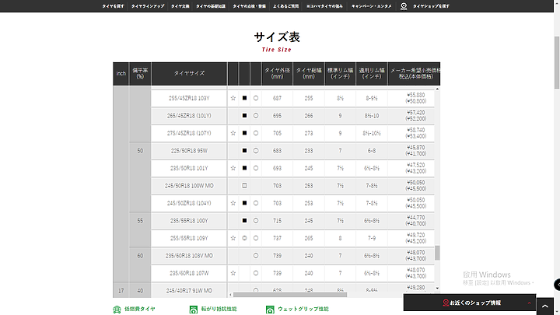
Task: Click the star icon in the 235/60R18 107W row
Action: pos(233,273)
